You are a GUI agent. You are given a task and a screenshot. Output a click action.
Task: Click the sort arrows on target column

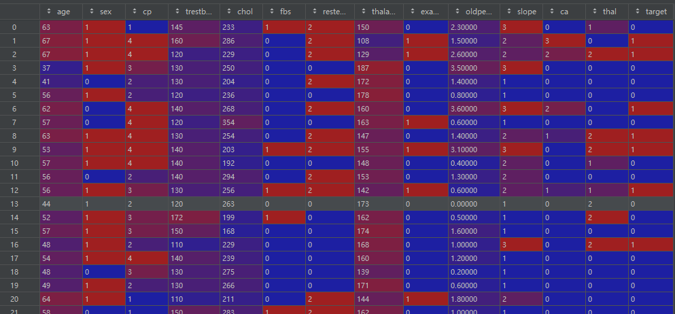point(638,12)
